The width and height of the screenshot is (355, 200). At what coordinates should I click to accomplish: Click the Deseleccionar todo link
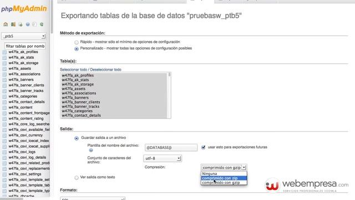(105, 69)
